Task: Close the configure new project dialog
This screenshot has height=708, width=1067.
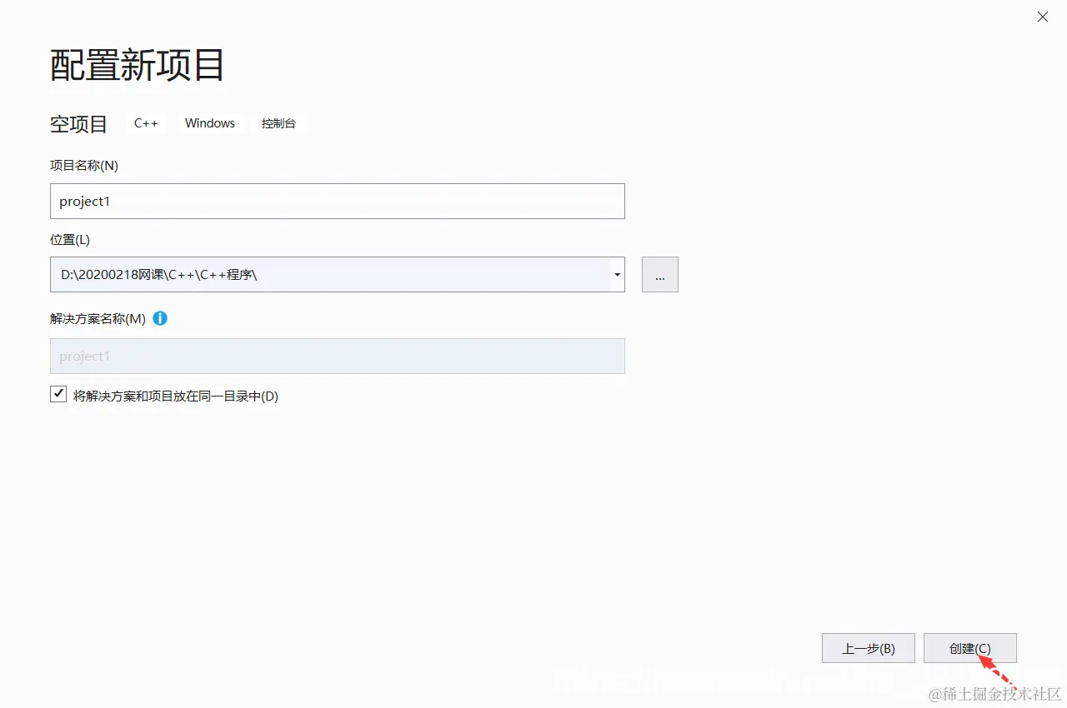Action: 1043,17
